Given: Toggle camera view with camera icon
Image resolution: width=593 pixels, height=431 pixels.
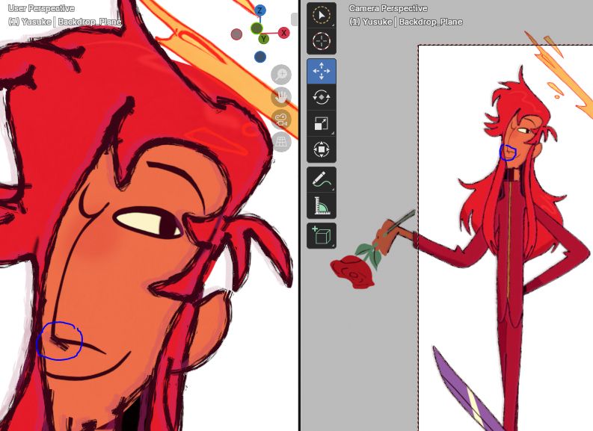Looking at the screenshot, I should tap(281, 120).
